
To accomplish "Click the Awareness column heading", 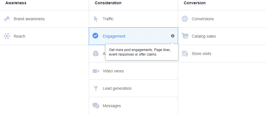I will (x=16, y=3).
